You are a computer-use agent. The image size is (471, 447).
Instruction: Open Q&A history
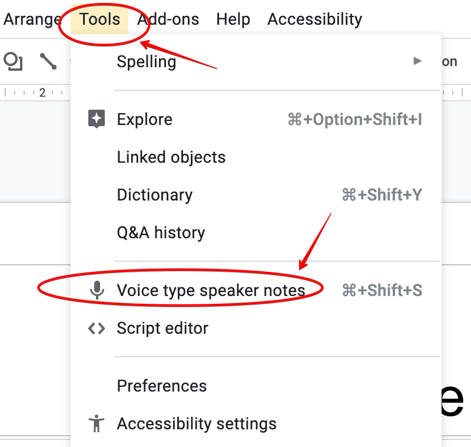point(161,233)
